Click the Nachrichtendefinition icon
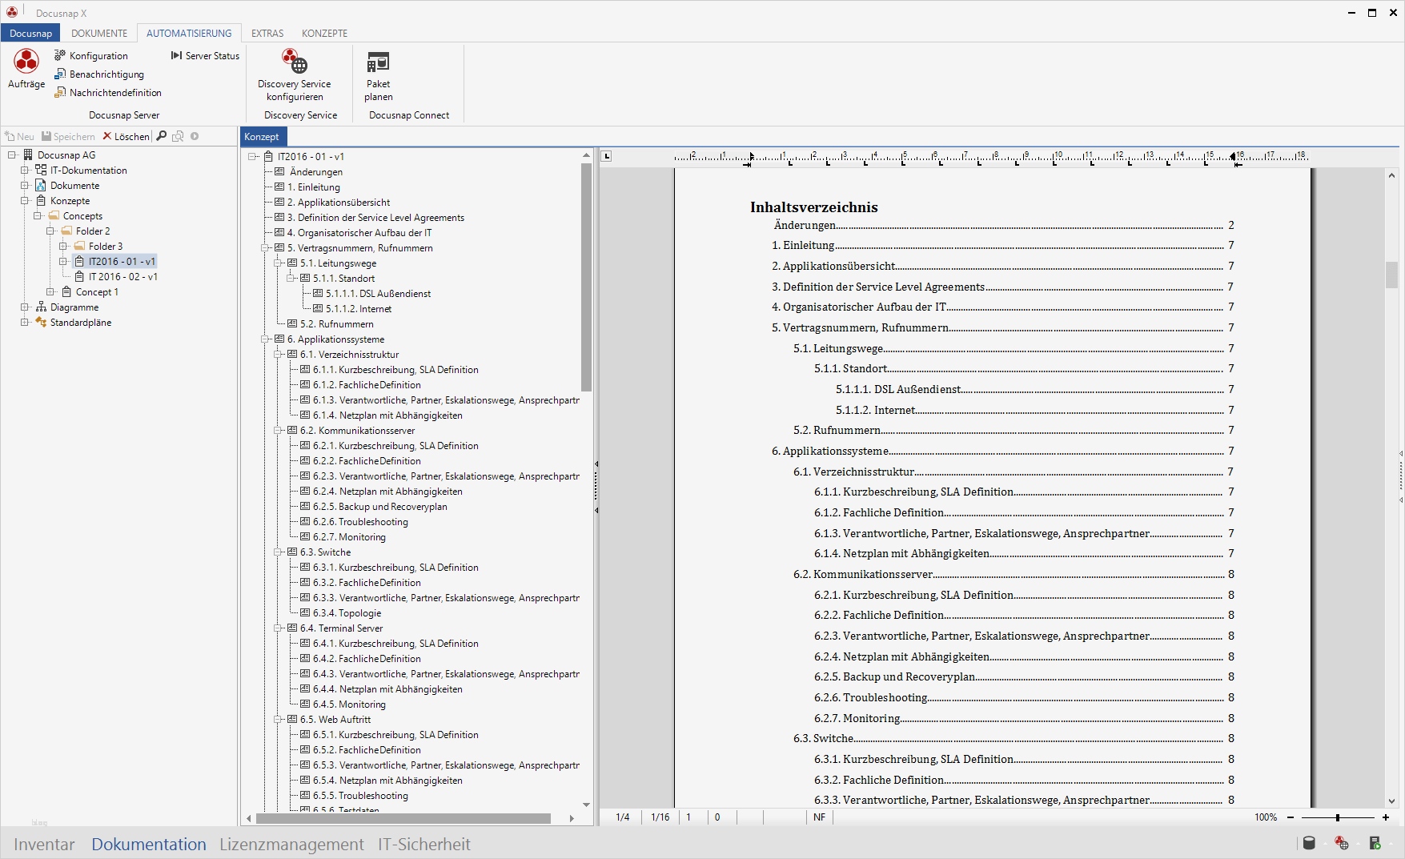This screenshot has width=1405, height=859. pos(114,92)
